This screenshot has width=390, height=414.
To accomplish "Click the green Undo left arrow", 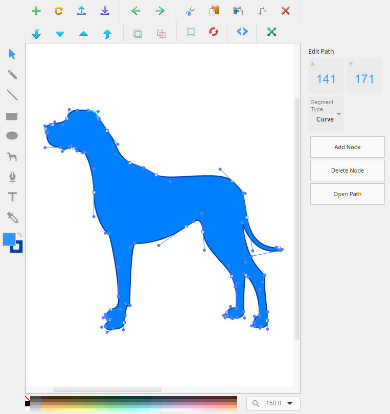I will tap(135, 11).
